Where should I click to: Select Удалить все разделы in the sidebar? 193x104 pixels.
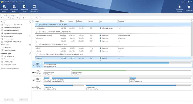click(x=8, y=50)
